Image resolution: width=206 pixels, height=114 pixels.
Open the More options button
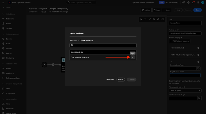166,10
